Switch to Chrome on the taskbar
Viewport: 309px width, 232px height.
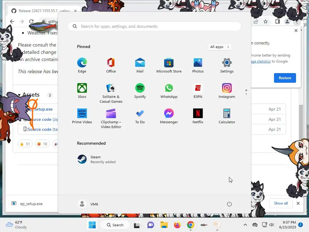pos(191,225)
